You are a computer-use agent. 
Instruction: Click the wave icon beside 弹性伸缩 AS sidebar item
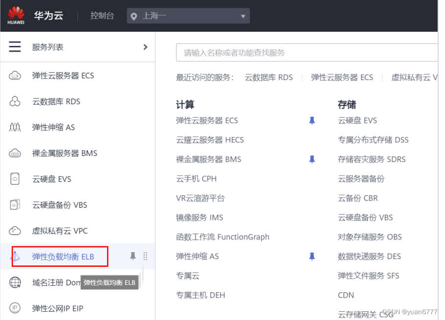[15, 127]
